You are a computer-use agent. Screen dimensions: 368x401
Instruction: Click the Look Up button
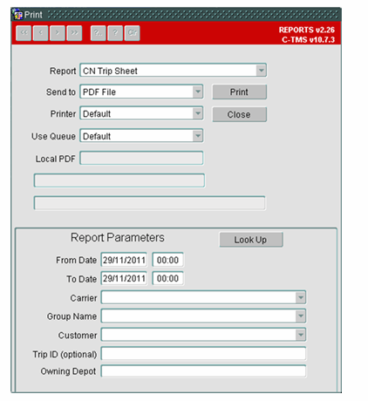click(251, 240)
